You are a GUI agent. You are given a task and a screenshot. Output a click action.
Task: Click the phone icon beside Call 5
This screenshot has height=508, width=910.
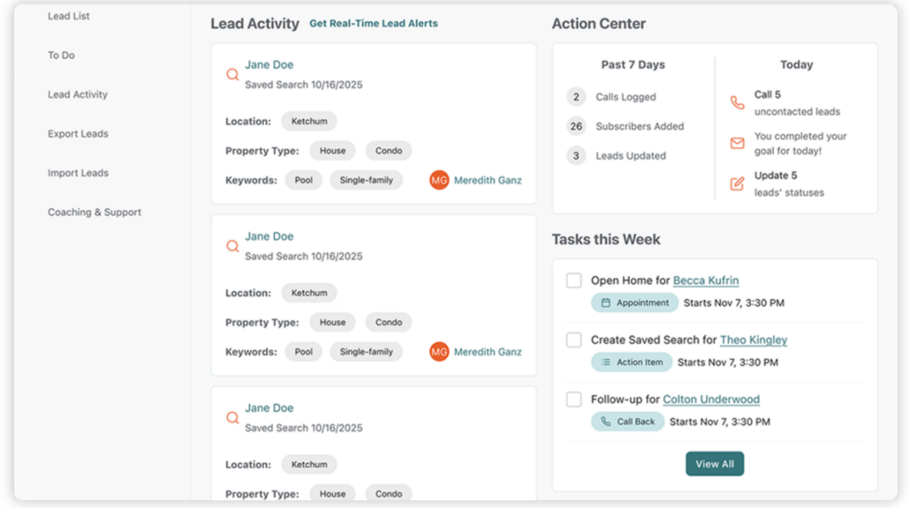(737, 102)
